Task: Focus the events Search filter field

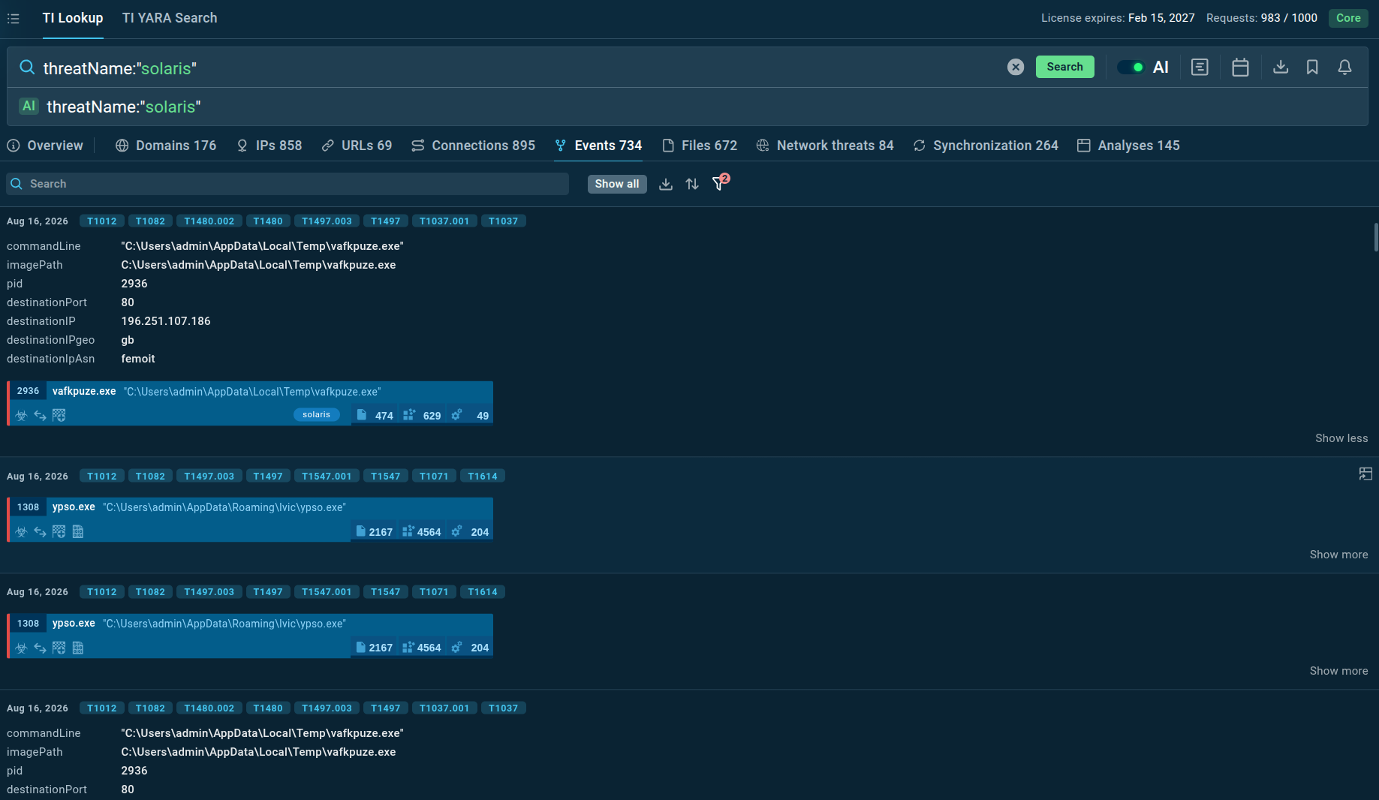Action: (288, 184)
